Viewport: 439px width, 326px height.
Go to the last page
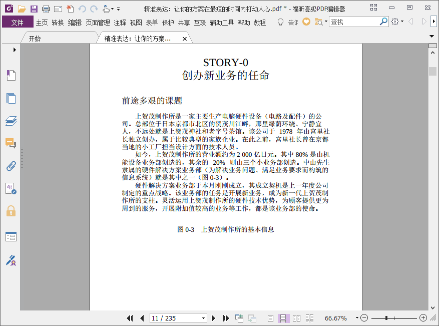click(x=226, y=318)
